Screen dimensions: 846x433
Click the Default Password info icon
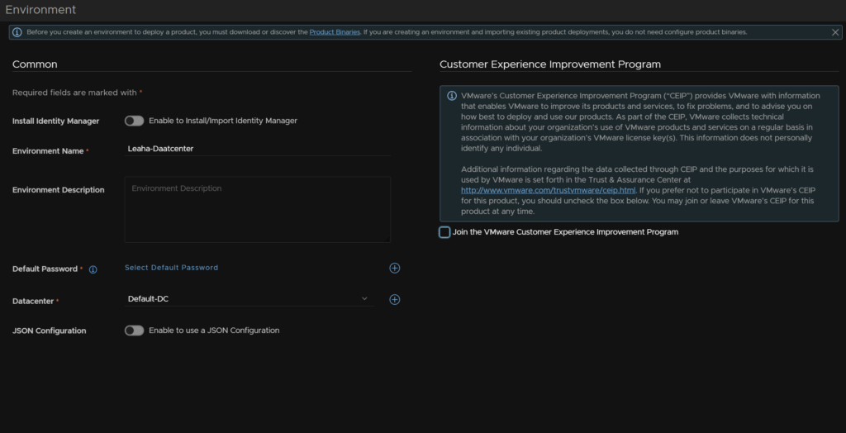point(93,269)
